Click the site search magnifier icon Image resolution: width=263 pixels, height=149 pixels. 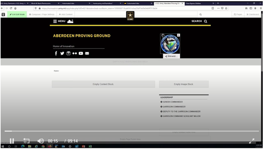coord(206,21)
